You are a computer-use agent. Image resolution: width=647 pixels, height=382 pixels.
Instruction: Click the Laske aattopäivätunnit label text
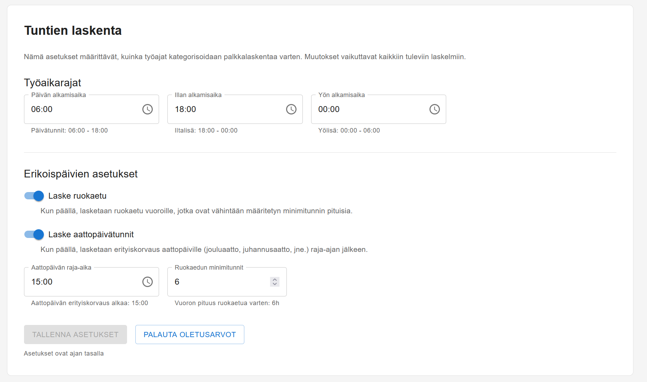click(x=91, y=234)
